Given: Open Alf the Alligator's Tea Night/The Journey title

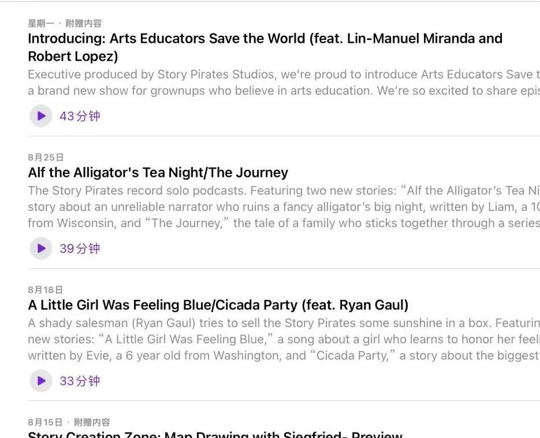Looking at the screenshot, I should pos(158,173).
